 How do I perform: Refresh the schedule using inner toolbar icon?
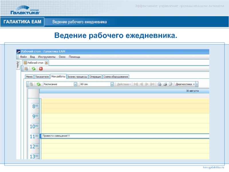click(x=38, y=84)
